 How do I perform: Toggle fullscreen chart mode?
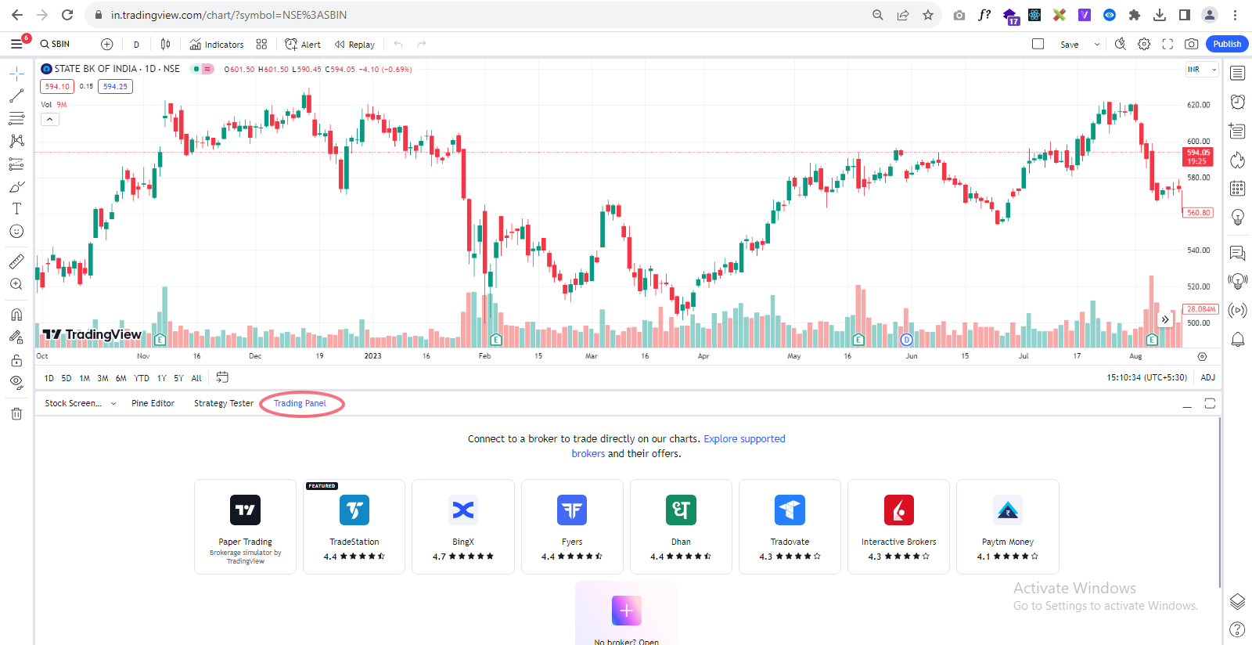coord(1167,44)
